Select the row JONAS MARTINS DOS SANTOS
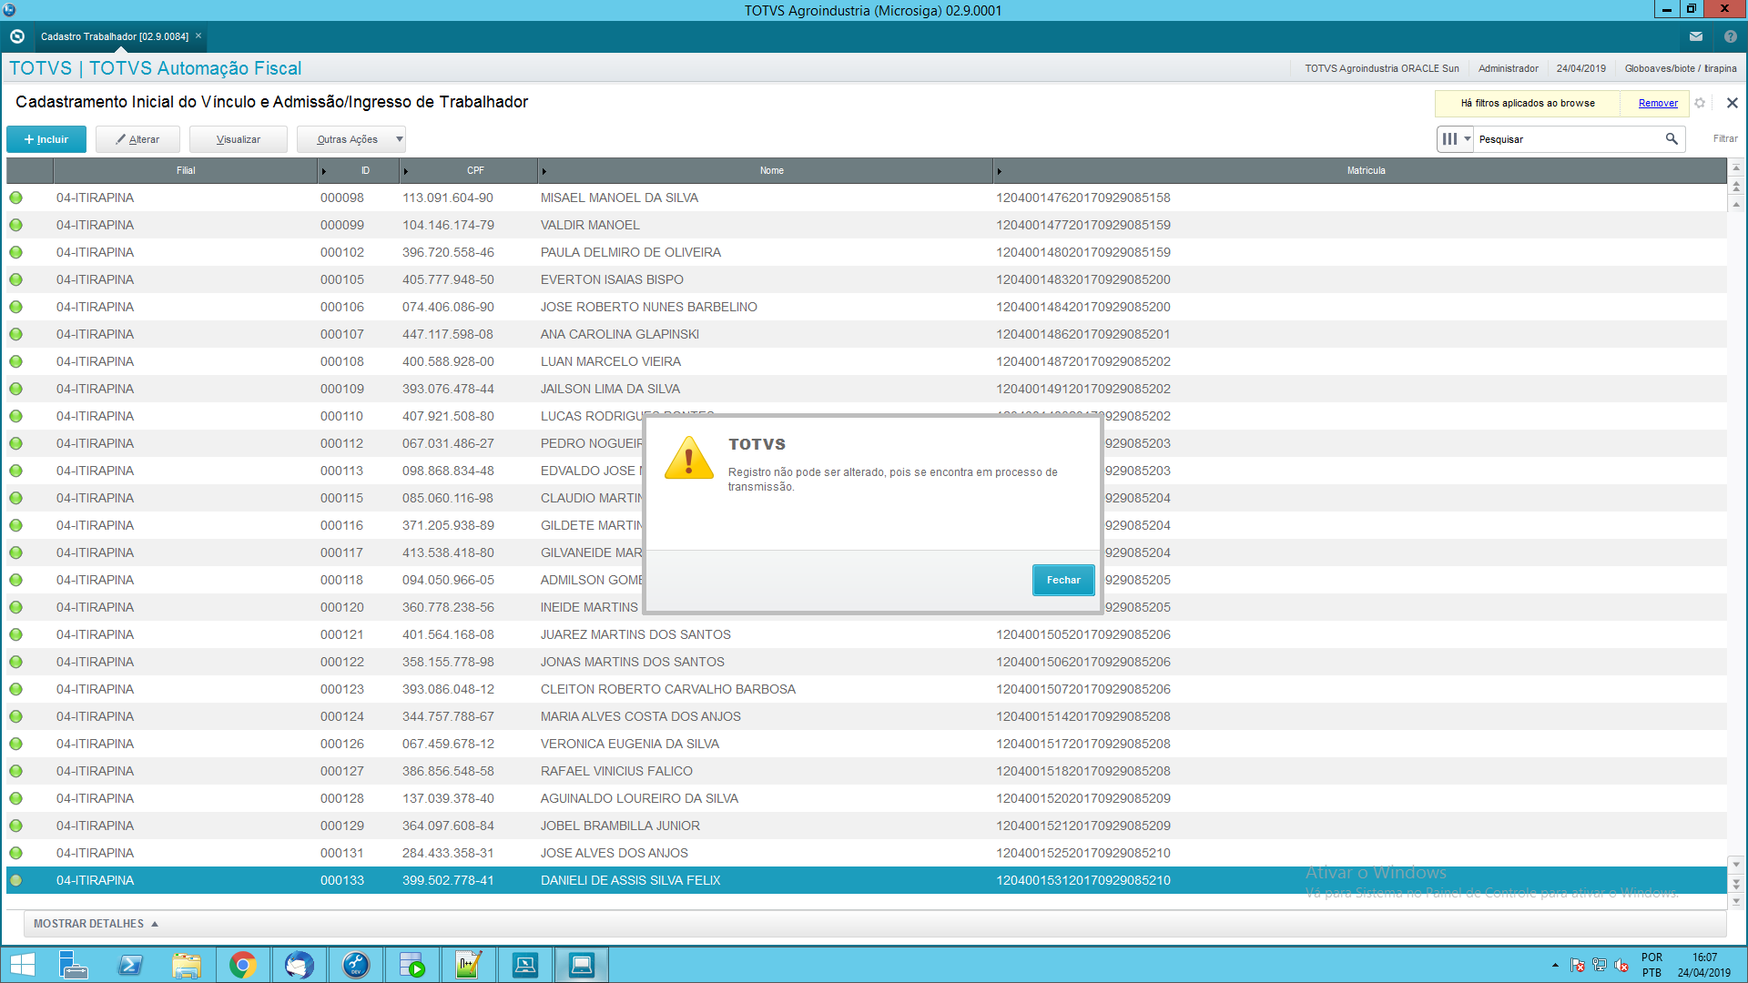 coord(867,662)
